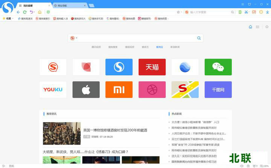
Task: Click the Tmall (天猫) shortcut tile
Action: [x=152, y=67]
